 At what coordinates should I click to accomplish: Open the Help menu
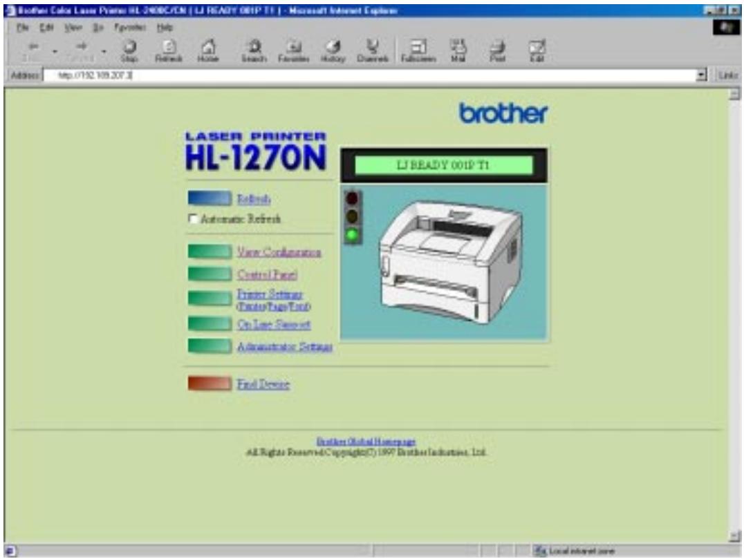pyautogui.click(x=165, y=28)
